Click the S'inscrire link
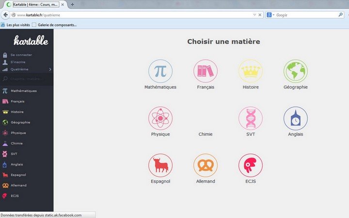The image size is (349, 218). [x=18, y=62]
